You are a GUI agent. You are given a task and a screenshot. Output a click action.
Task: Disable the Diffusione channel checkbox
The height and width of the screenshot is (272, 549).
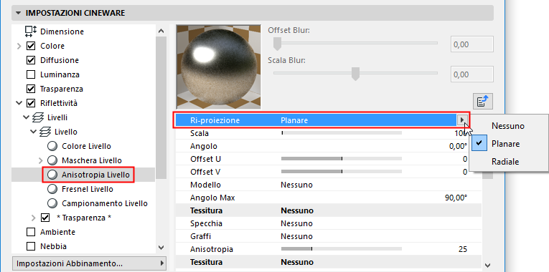pos(31,60)
